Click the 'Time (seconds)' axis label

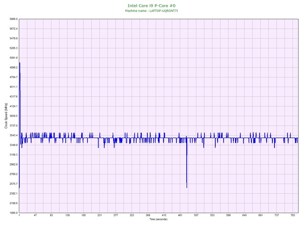pos(158,219)
